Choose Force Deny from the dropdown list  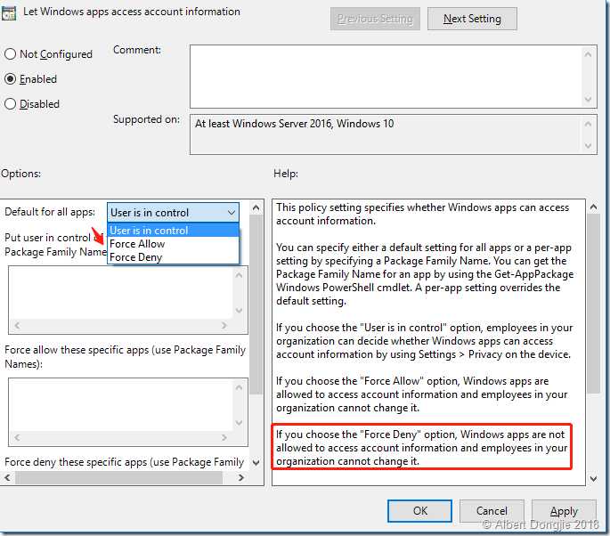(x=173, y=257)
